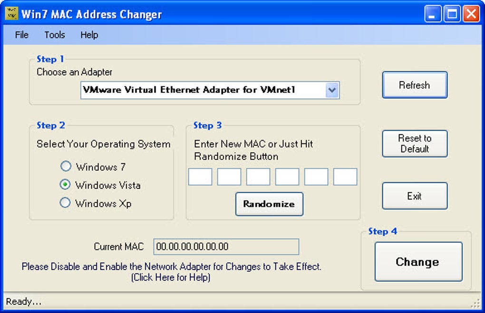Focus the sixth MAC octet field
Image resolution: width=485 pixels, height=313 pixels.
pos(345,177)
